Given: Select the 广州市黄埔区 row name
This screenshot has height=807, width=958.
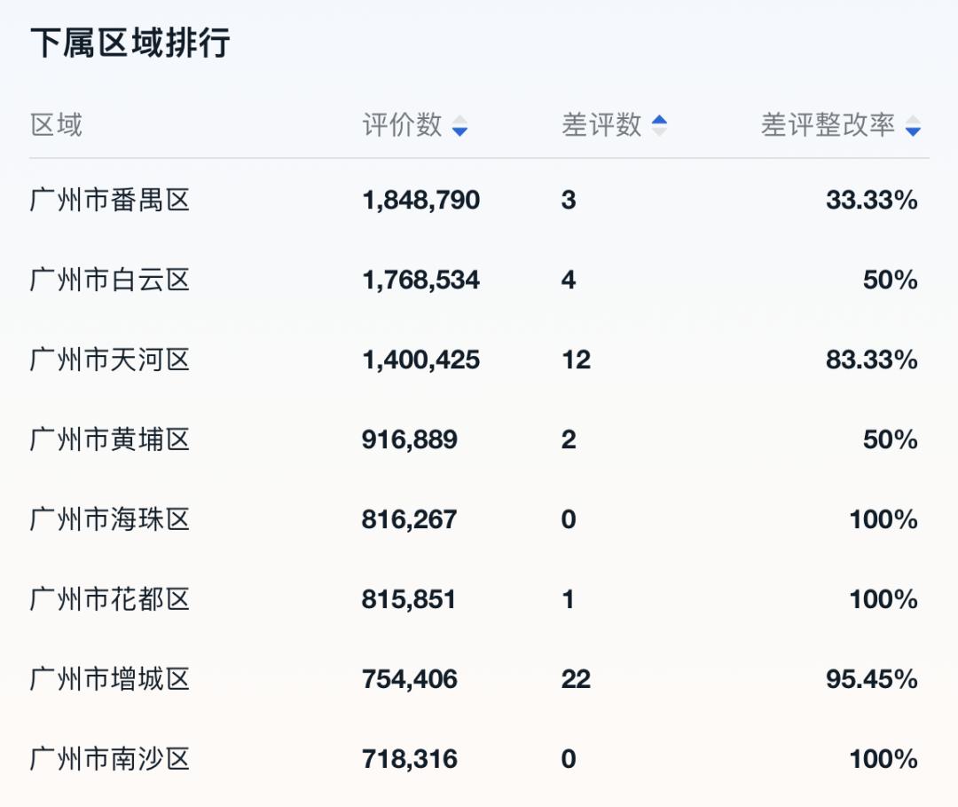Looking at the screenshot, I should click(110, 439).
